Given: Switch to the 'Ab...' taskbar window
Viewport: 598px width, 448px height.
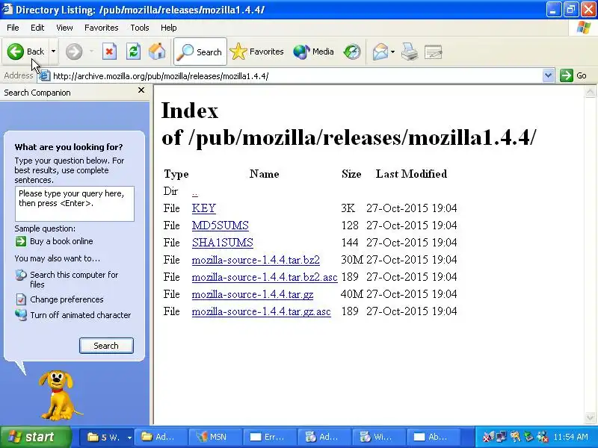Looking at the screenshot, I should coord(434,437).
